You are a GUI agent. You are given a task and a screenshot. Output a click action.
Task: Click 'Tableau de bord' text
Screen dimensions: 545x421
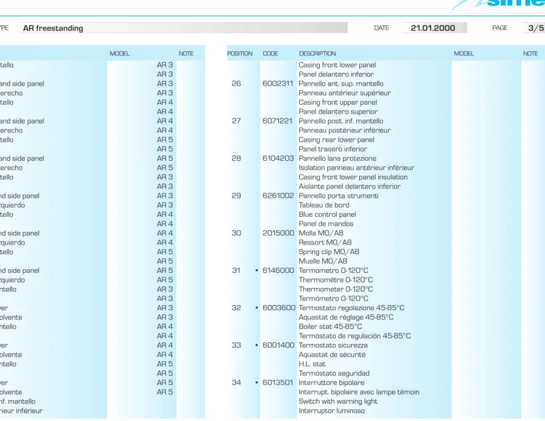point(324,205)
